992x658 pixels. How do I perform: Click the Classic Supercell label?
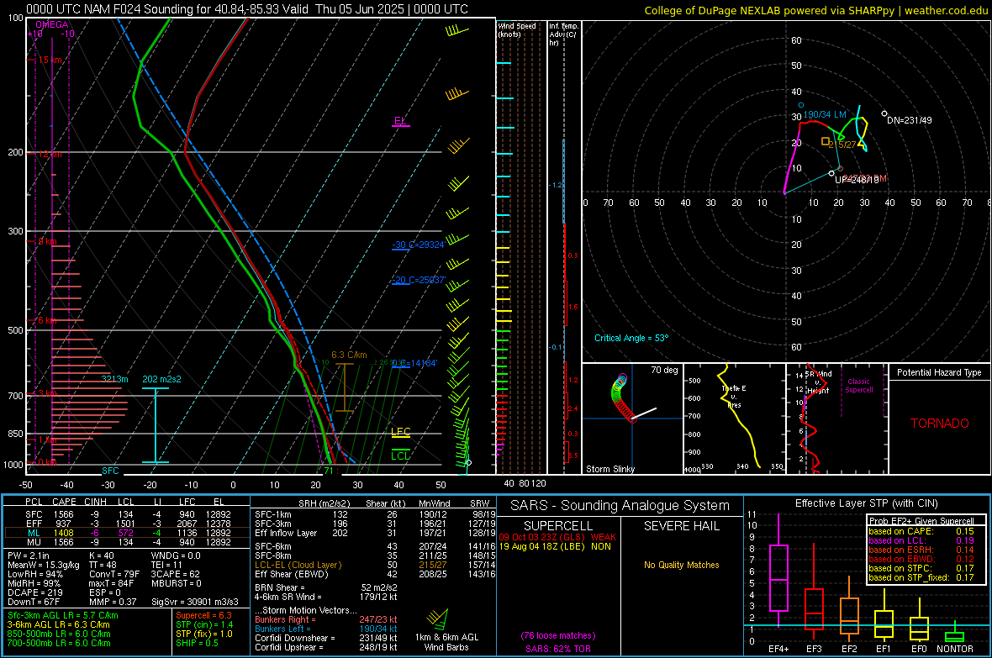858,386
